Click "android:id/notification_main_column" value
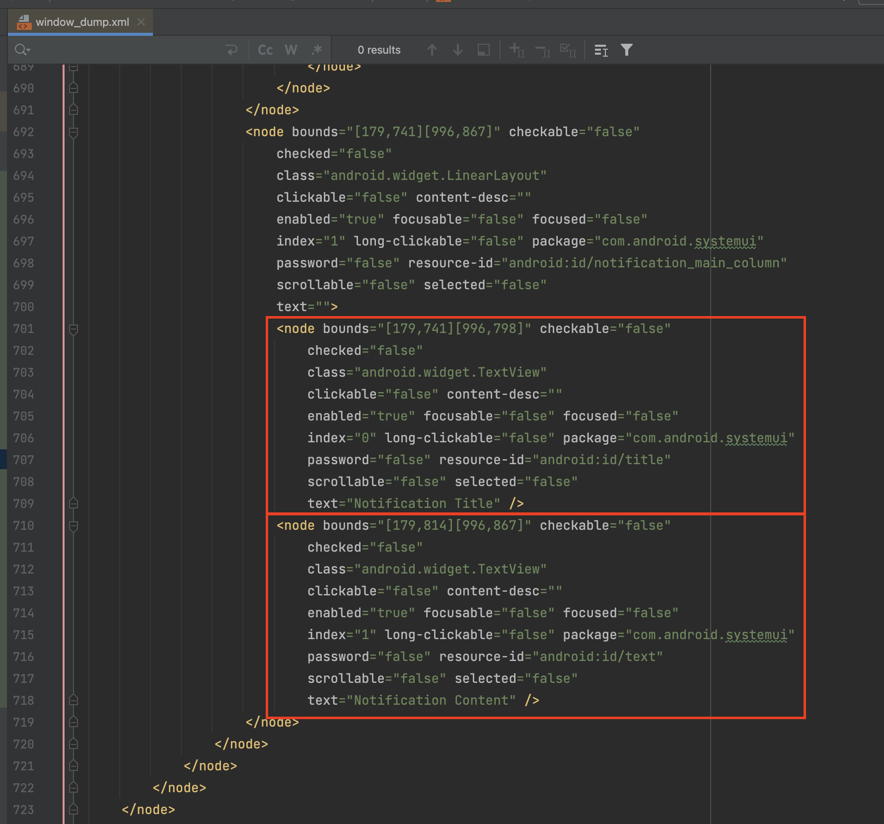Viewport: 884px width, 824px height. tap(644, 263)
